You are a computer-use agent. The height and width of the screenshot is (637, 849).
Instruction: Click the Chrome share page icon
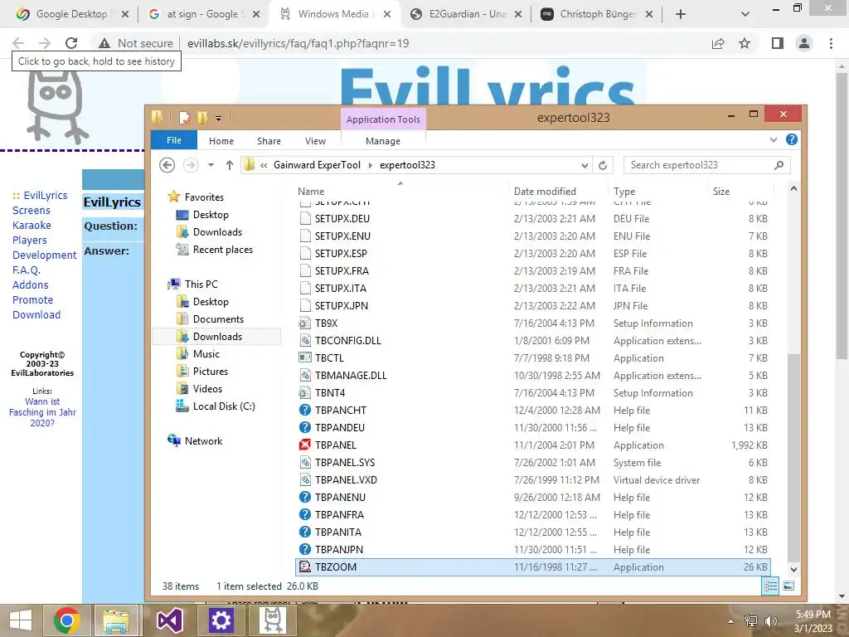tap(718, 43)
